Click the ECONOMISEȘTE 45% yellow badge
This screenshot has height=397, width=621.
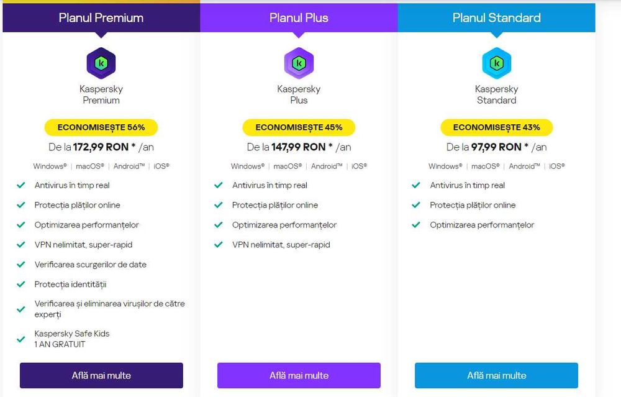299,127
